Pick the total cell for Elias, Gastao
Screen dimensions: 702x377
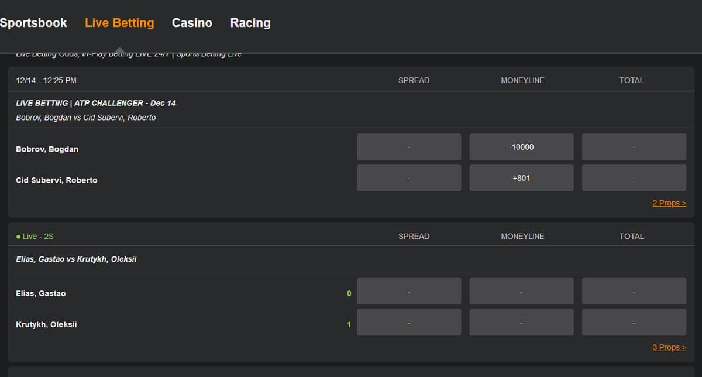click(x=634, y=291)
